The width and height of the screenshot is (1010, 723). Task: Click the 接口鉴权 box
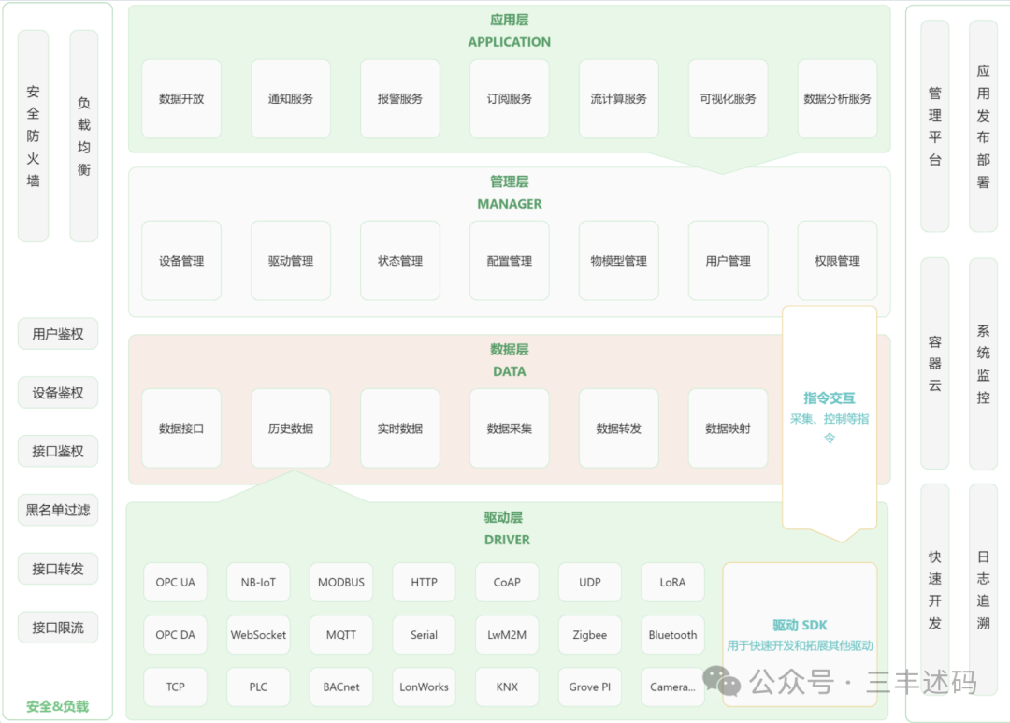pos(58,451)
